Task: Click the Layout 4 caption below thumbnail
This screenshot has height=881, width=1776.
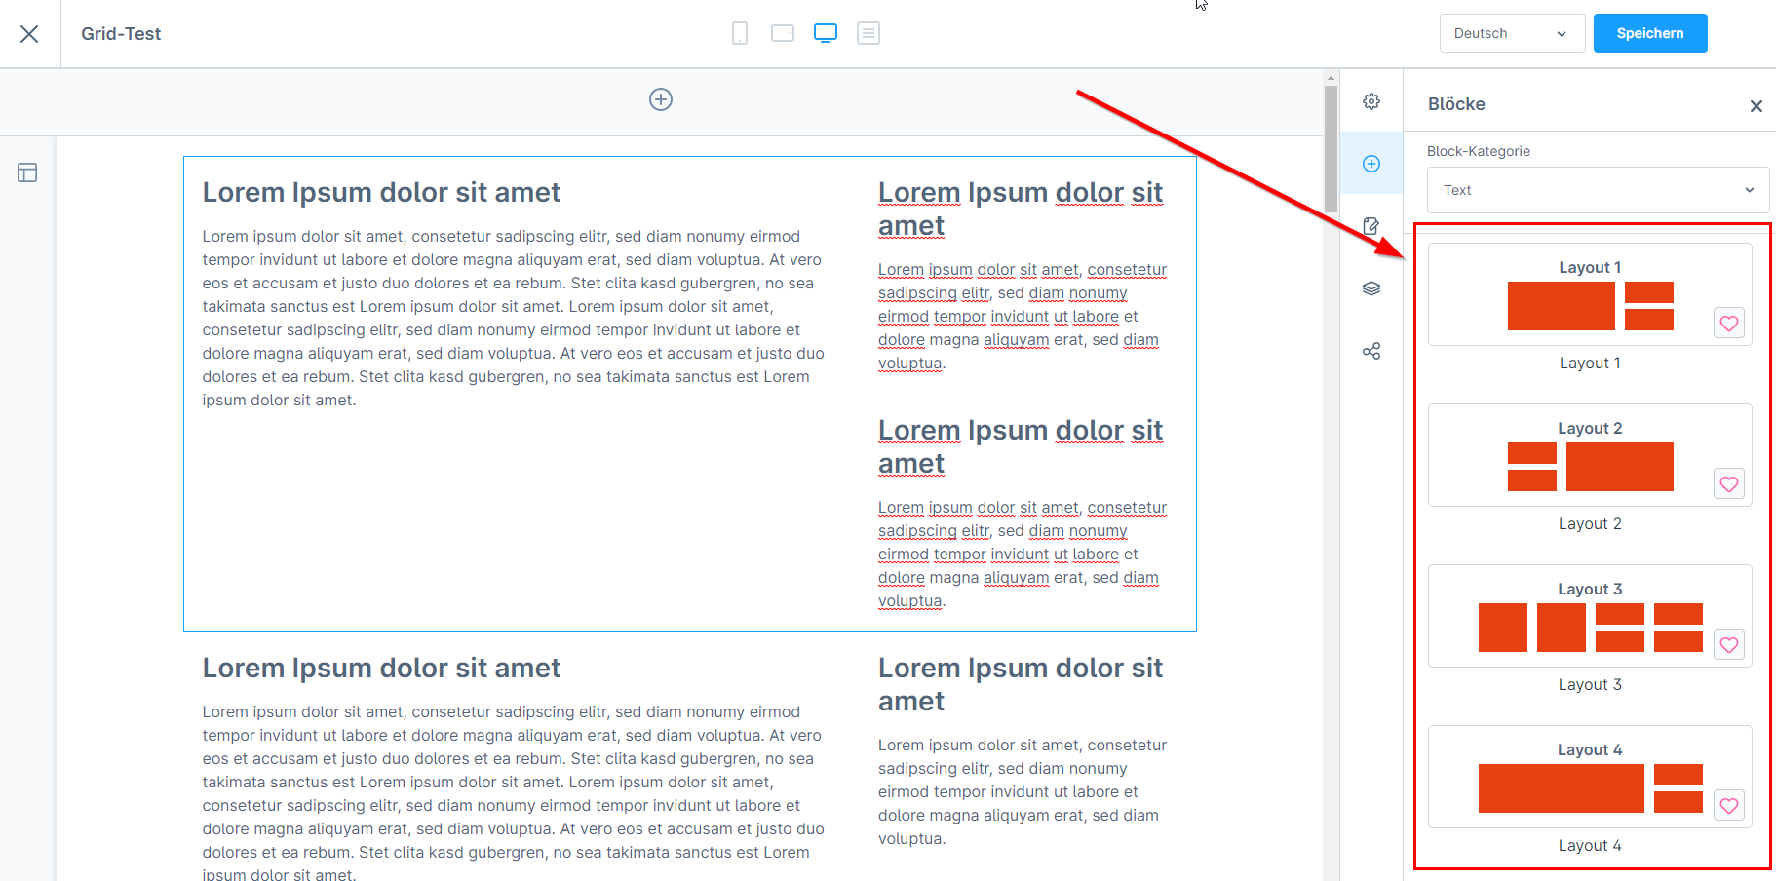Action: (1590, 845)
